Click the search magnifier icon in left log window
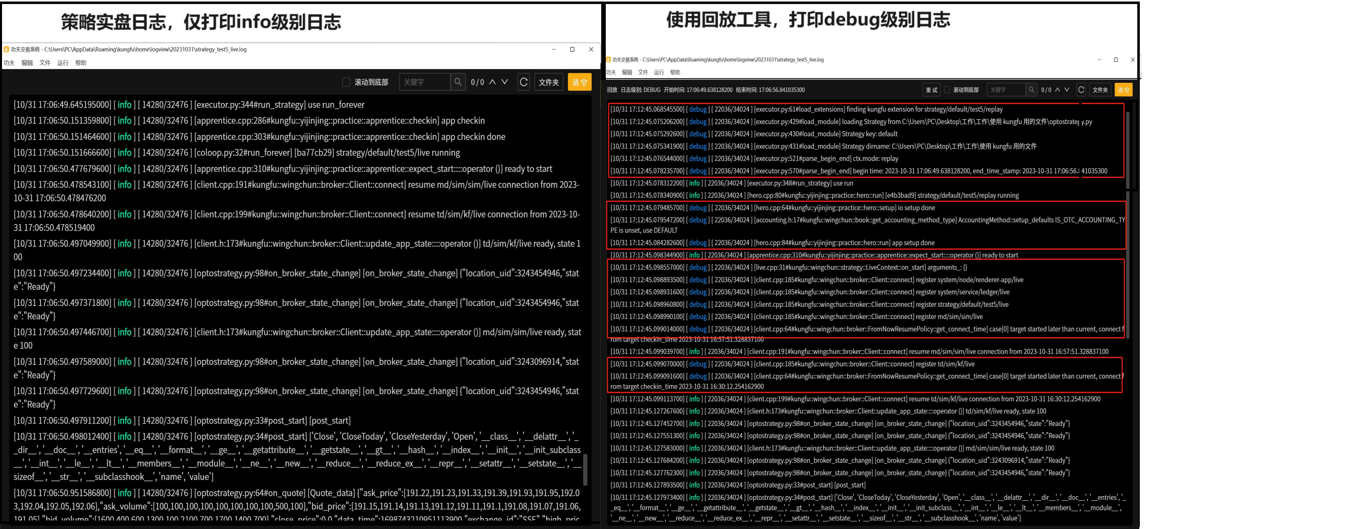Screen dimensions: 1351x529 (458, 82)
